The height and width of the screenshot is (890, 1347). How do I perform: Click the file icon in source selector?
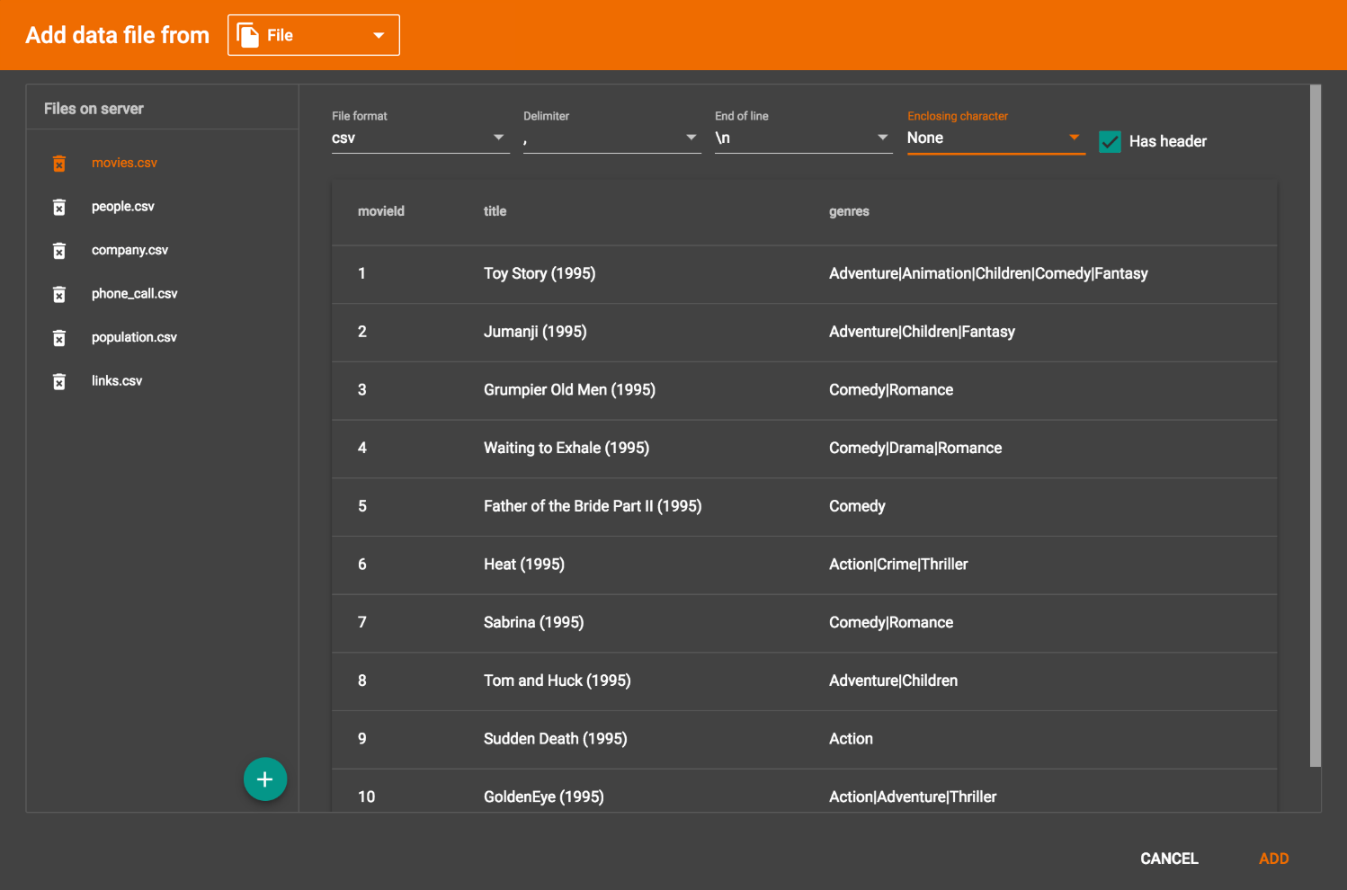pos(247,35)
